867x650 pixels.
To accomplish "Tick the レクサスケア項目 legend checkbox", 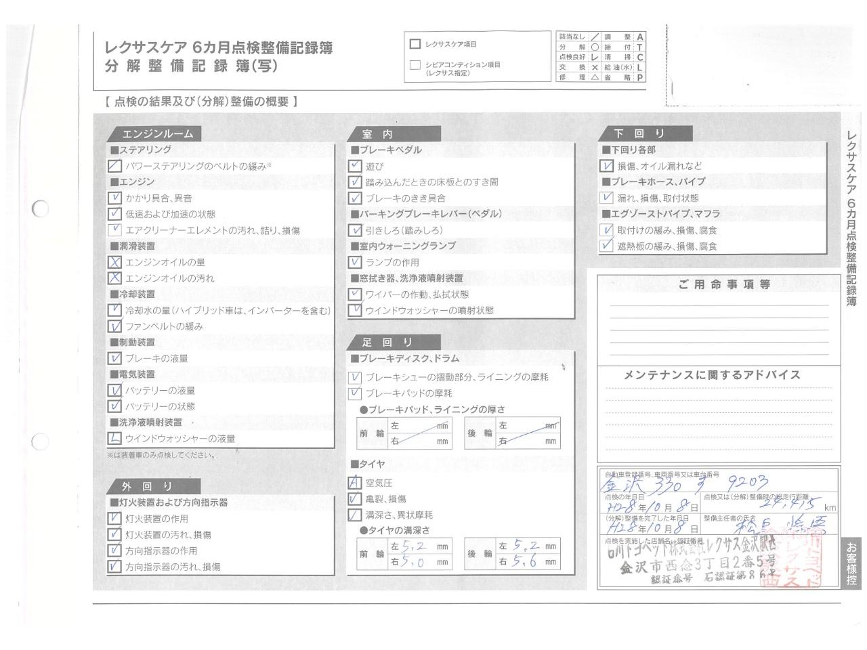I will point(415,44).
